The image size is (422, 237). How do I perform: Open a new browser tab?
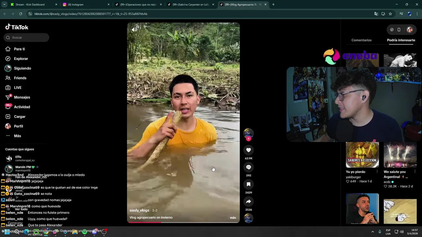(273, 5)
